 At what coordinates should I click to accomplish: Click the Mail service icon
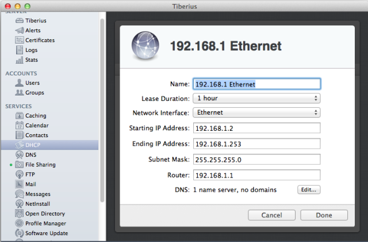click(x=19, y=184)
